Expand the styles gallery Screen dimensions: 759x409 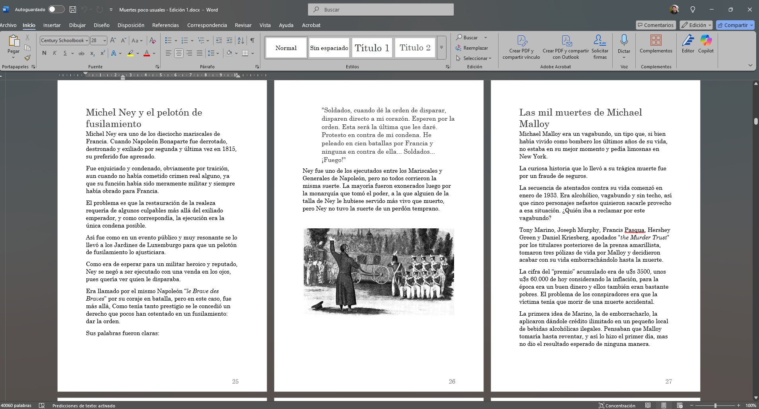pos(441,48)
